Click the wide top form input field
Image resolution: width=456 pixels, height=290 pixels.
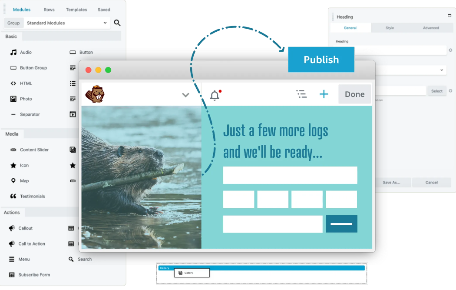pos(290,175)
